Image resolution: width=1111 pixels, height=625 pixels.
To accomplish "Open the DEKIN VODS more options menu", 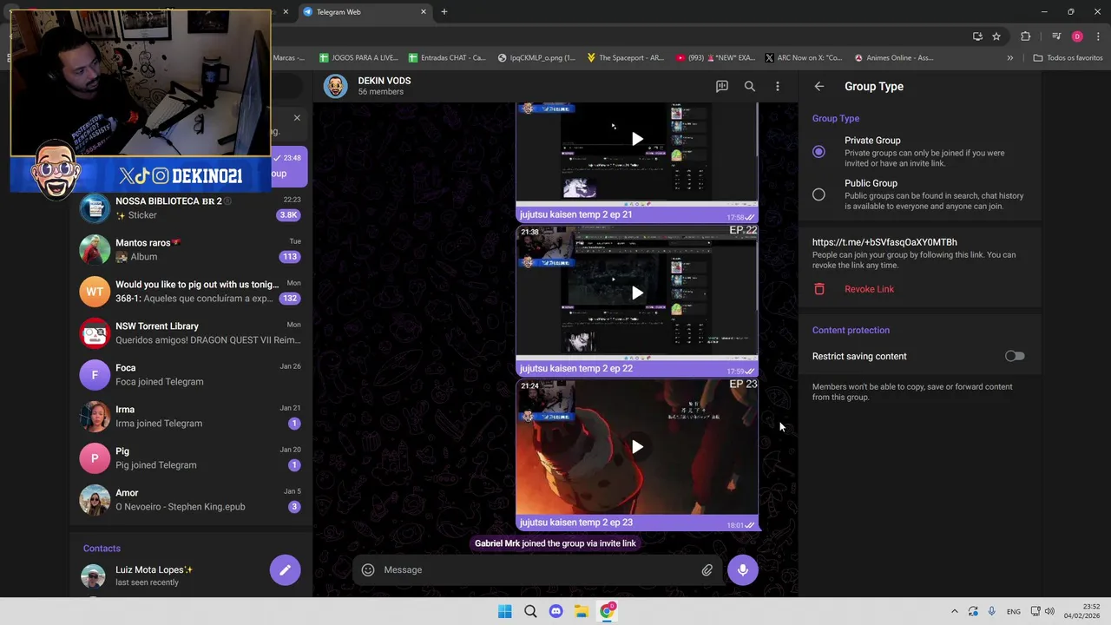I will pos(777,86).
